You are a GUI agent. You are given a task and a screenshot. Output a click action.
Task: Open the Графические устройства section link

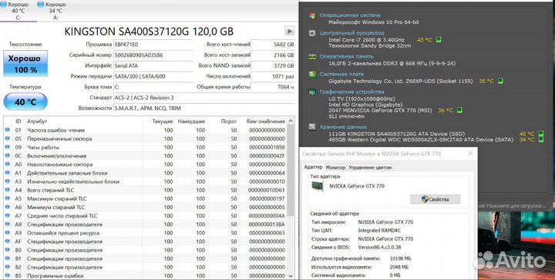pos(351,92)
